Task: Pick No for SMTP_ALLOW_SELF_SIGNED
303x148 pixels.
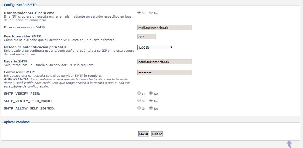Action: click(x=151, y=108)
